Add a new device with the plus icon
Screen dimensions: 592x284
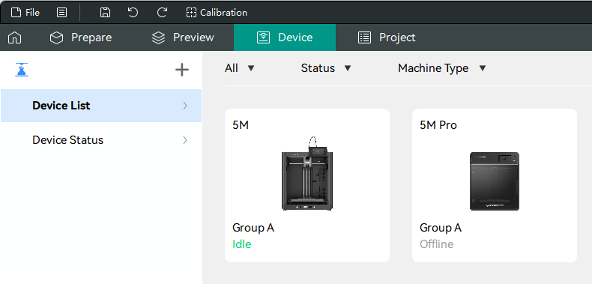(x=182, y=70)
